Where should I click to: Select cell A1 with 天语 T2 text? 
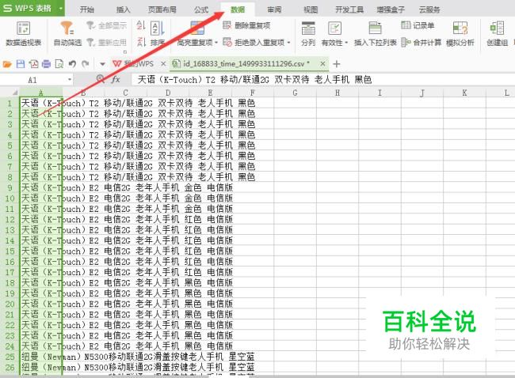pos(41,104)
